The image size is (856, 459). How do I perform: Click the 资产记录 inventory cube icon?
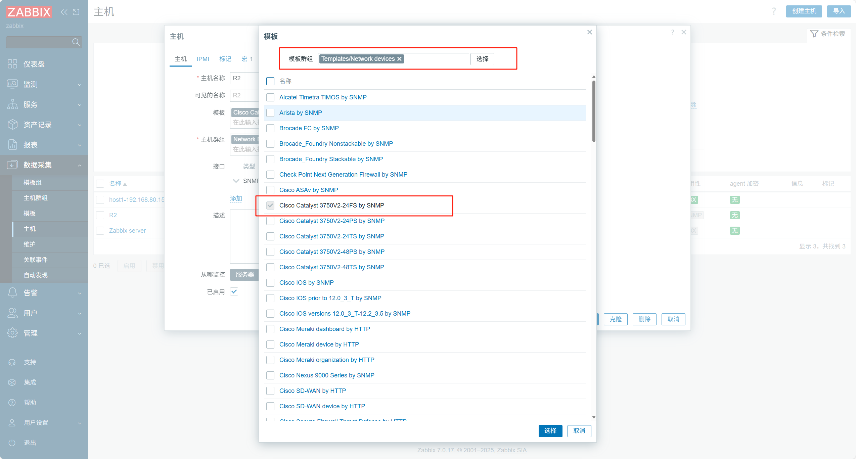click(12, 125)
